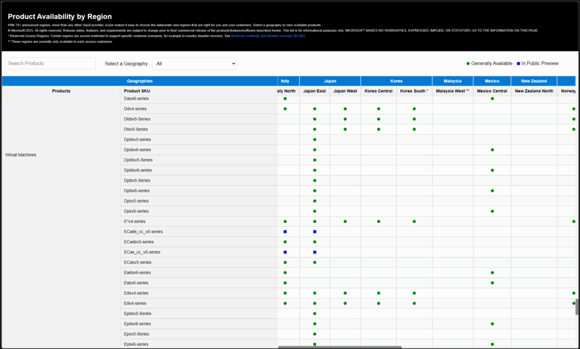Click ECas_cc_v5-series preview square under Italy North
Image resolution: width=580 pixels, height=349 pixels.
point(285,252)
